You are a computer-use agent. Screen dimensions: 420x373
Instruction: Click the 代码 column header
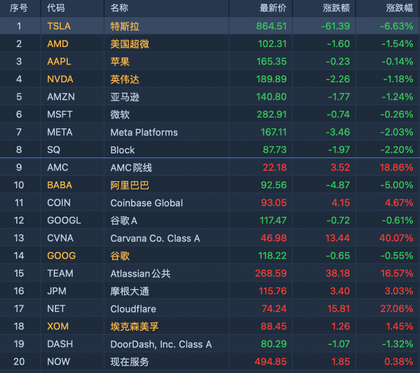tap(56, 8)
